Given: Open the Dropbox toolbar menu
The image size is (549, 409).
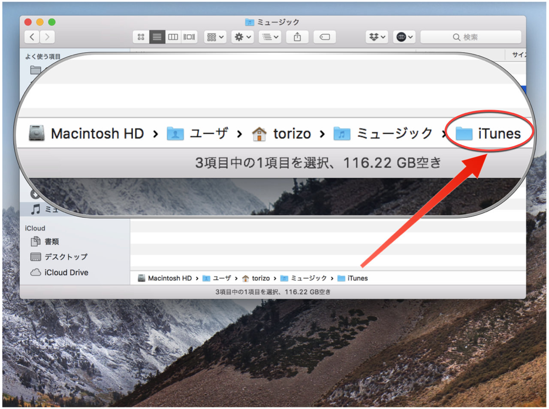Looking at the screenshot, I should pos(377,37).
